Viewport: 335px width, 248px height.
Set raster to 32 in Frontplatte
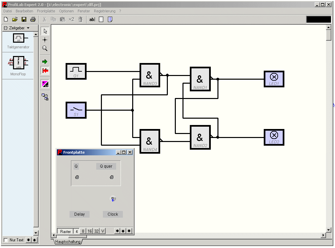pyautogui.click(x=96, y=231)
